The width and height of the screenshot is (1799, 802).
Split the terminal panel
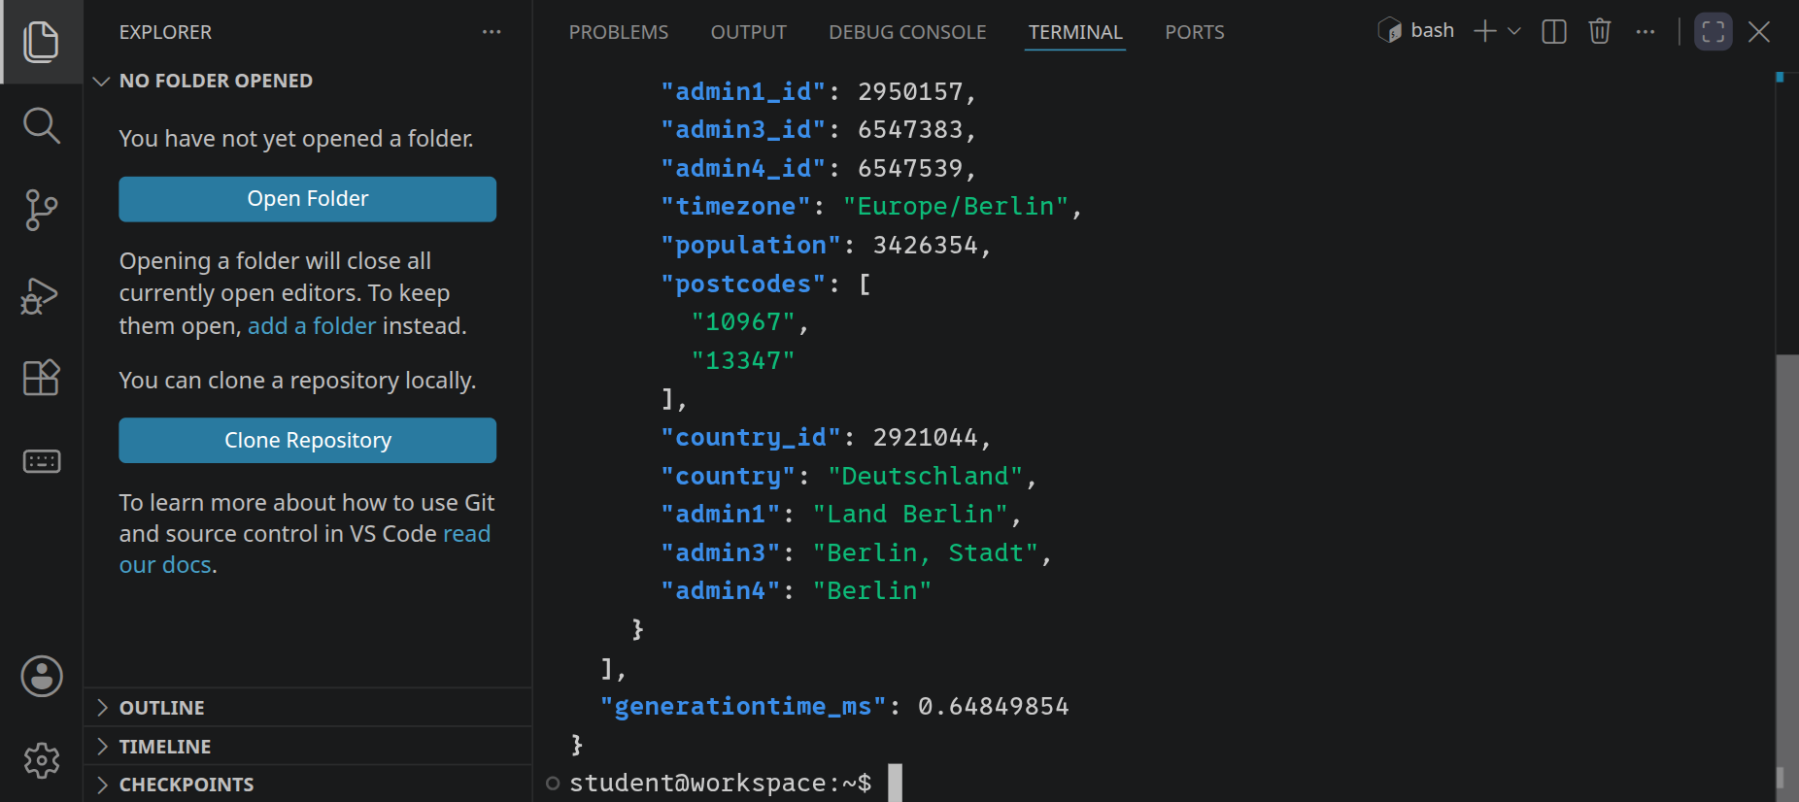tap(1554, 31)
